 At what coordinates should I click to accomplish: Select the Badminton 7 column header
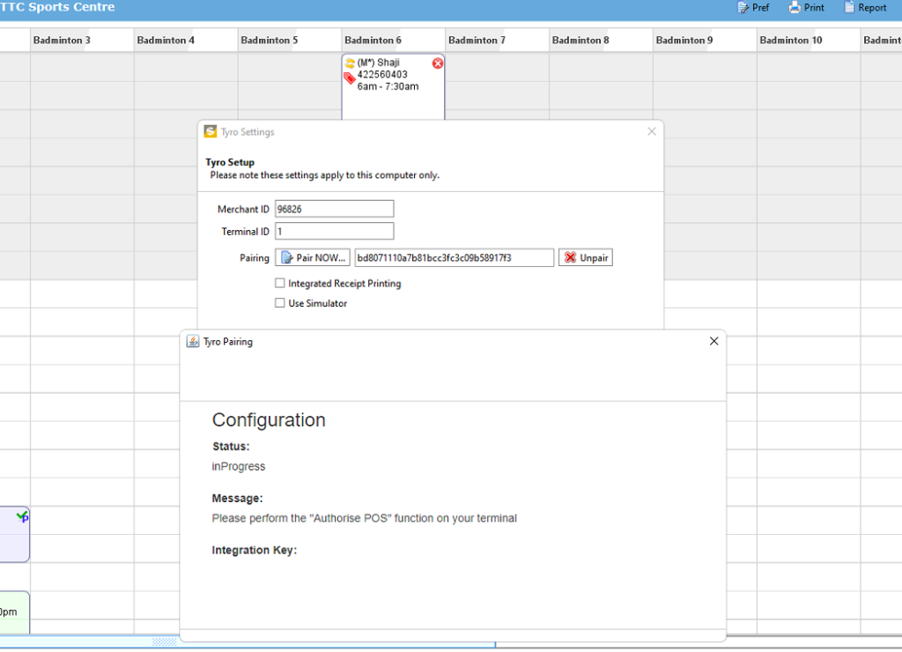pos(497,41)
